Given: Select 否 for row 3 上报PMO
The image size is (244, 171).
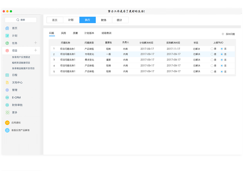Looking at the screenshot, I should (x=222, y=60).
